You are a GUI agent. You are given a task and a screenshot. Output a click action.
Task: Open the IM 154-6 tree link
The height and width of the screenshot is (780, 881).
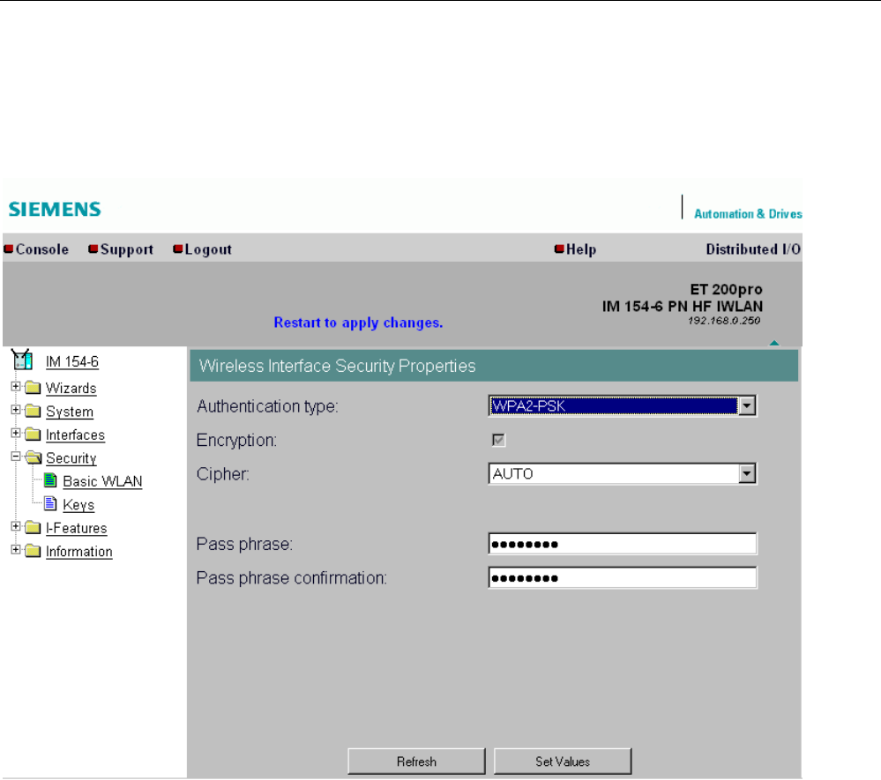tap(72, 361)
